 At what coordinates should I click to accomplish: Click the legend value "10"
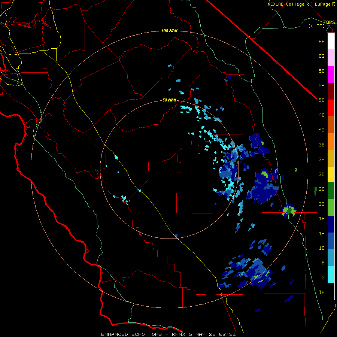(x=322, y=248)
